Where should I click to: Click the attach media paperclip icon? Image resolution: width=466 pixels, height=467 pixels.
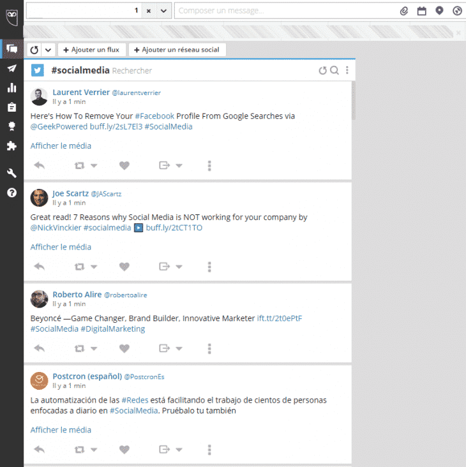click(x=403, y=11)
